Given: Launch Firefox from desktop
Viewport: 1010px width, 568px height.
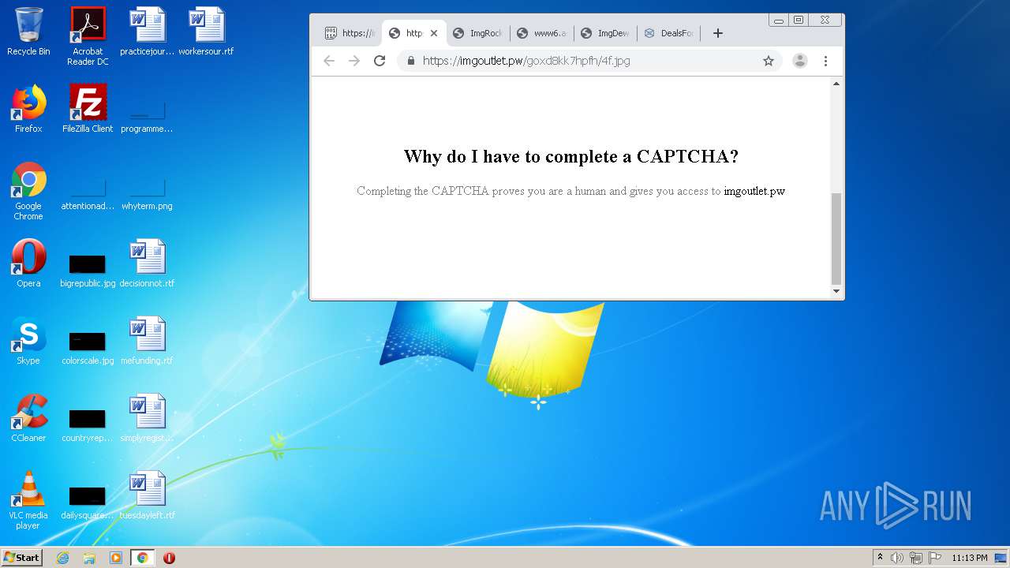Looking at the screenshot, I should coord(28,109).
